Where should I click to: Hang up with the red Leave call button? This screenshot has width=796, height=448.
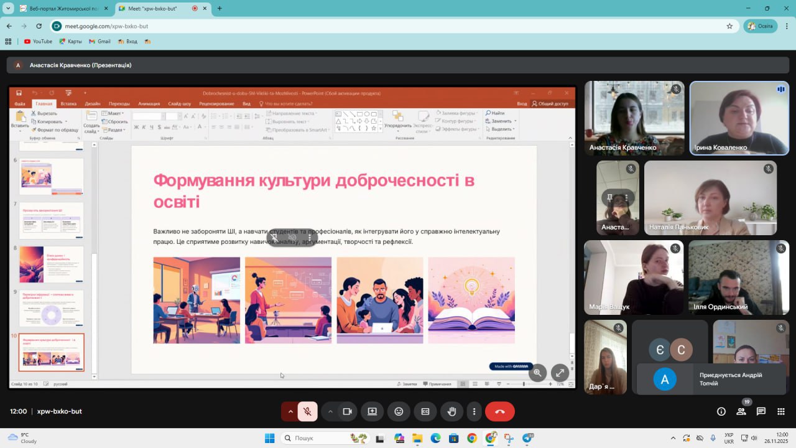click(x=499, y=411)
